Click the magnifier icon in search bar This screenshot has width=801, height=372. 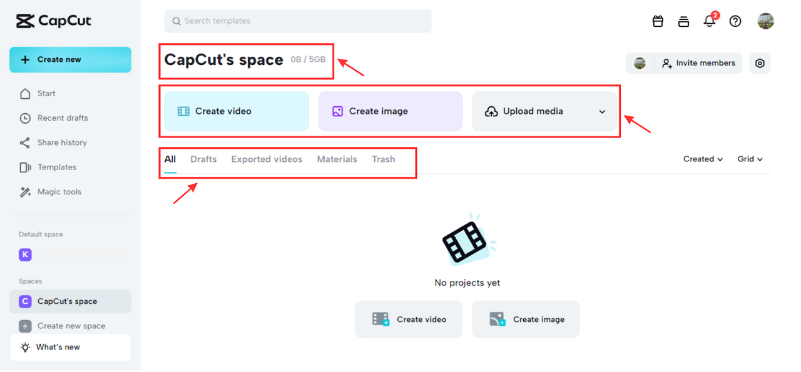(176, 21)
